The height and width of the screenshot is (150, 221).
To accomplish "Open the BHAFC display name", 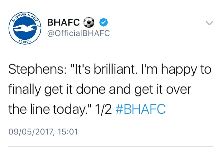I will [64, 22].
